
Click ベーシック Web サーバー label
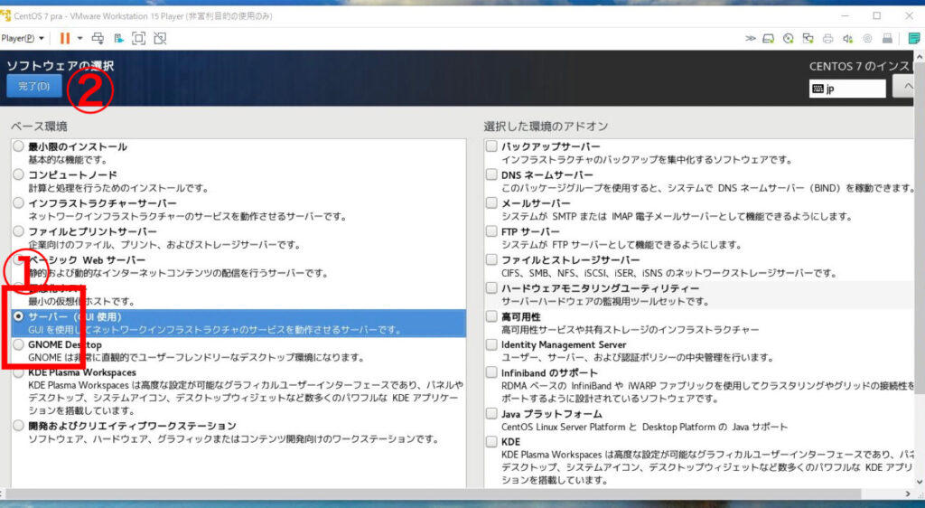coord(87,259)
